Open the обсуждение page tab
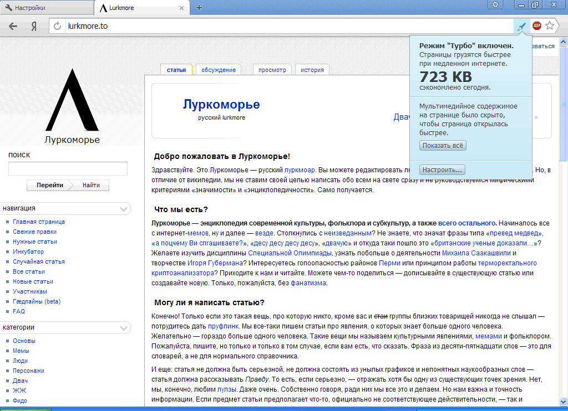This screenshot has height=411, width=568. click(x=219, y=70)
